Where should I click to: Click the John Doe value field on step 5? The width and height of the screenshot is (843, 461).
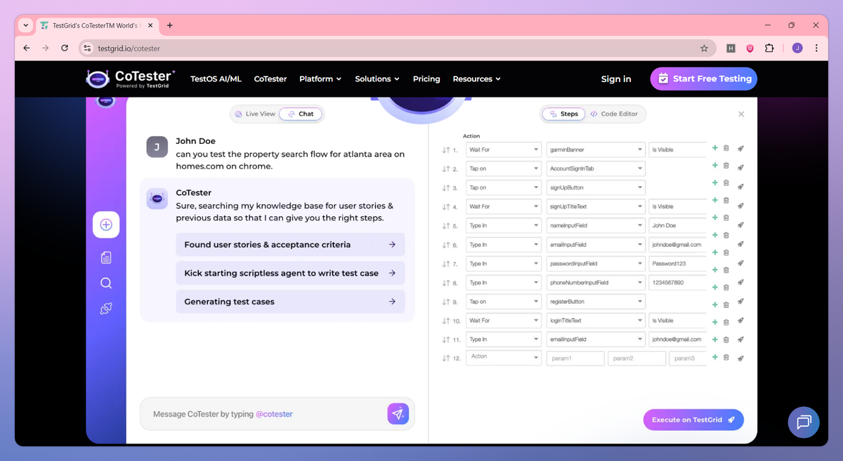(x=677, y=225)
